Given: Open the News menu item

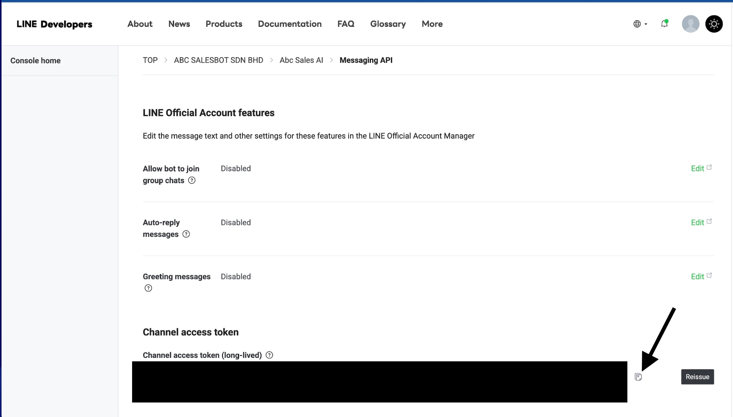Looking at the screenshot, I should point(179,24).
